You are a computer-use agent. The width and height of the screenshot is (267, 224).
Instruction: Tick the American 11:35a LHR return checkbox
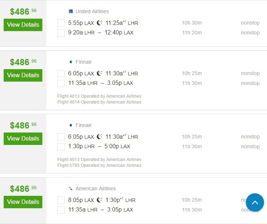click(61, 210)
